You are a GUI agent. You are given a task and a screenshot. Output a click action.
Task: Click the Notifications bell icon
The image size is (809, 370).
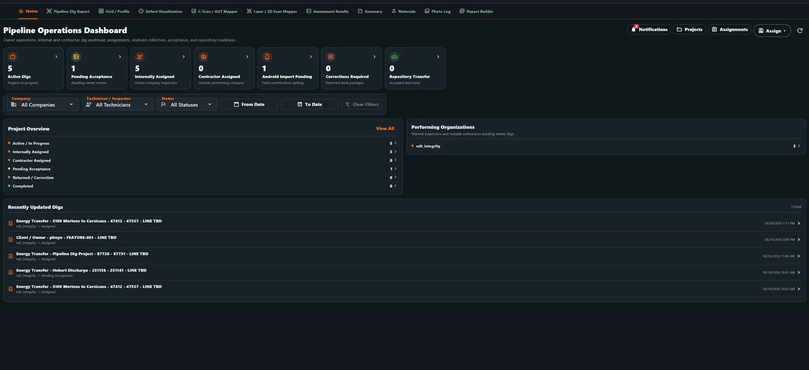633,29
